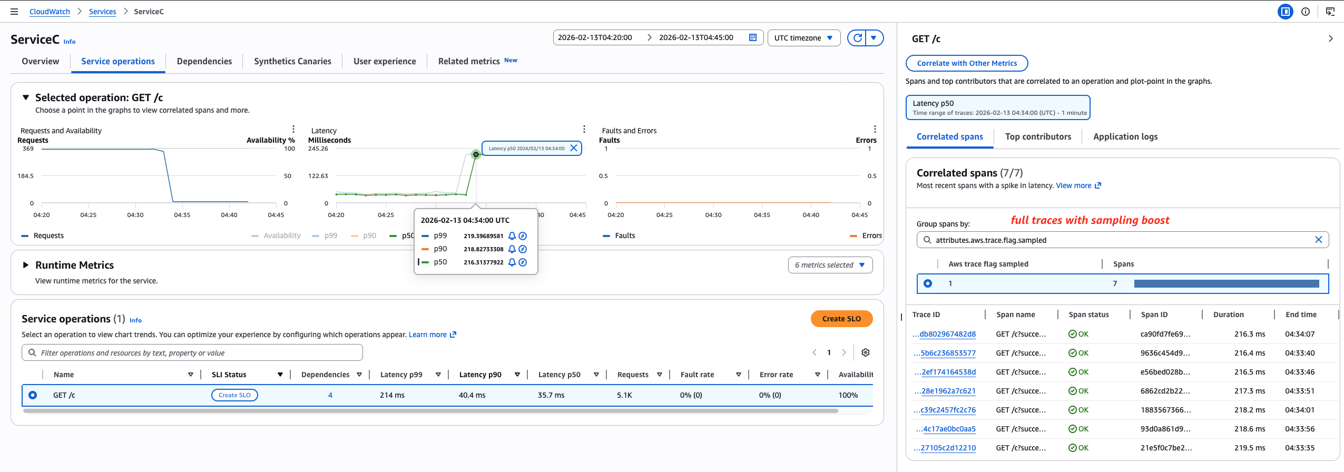The image size is (1344, 472).
Task: Select the sampled flag 1 radio button
Action: pyautogui.click(x=928, y=283)
